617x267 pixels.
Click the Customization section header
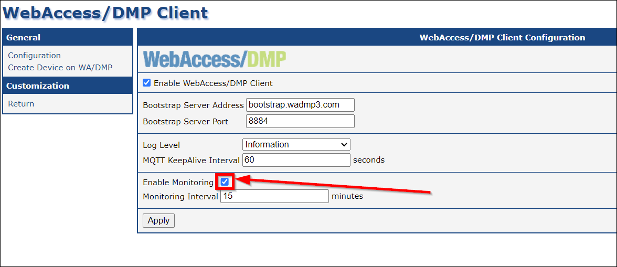tap(68, 86)
